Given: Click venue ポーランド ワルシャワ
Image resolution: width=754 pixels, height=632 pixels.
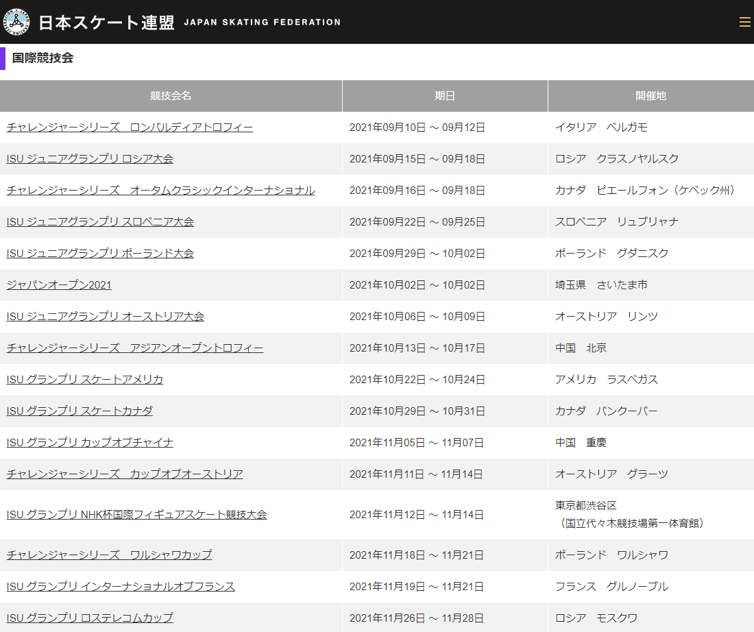Looking at the screenshot, I should [x=611, y=555].
